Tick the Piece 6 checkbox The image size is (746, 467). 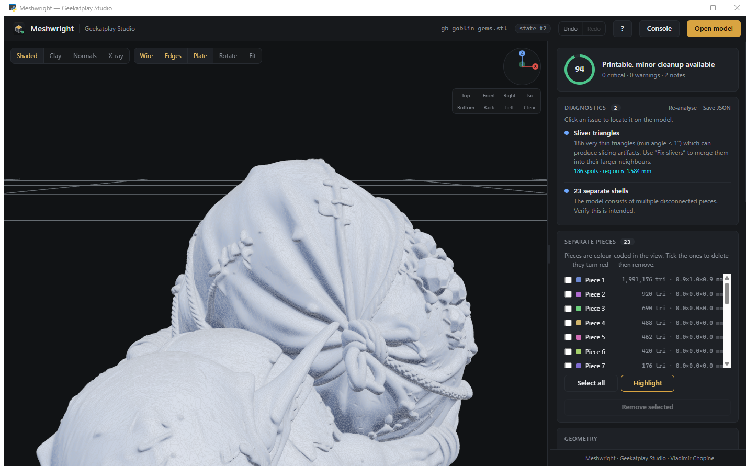click(x=568, y=352)
